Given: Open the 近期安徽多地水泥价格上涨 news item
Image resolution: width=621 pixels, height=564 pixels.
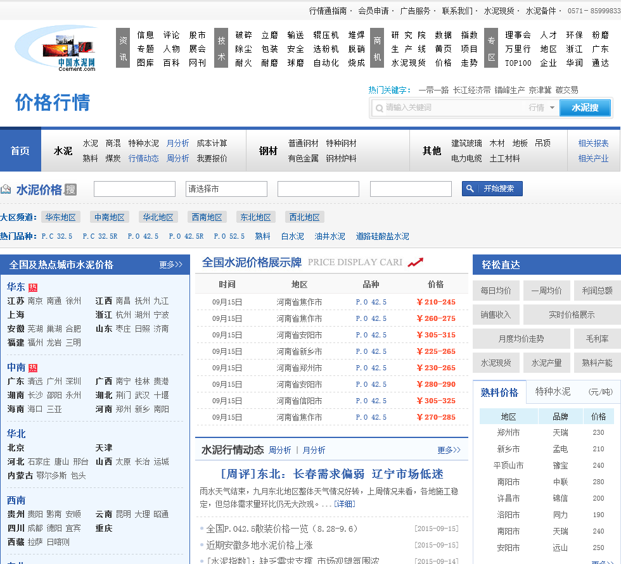Looking at the screenshot, I should pos(259,546).
